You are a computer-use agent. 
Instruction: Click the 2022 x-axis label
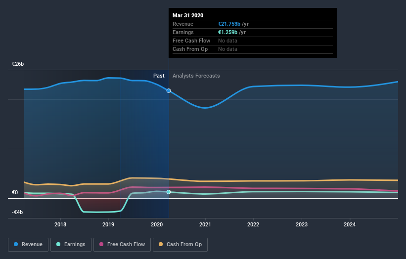253,224
